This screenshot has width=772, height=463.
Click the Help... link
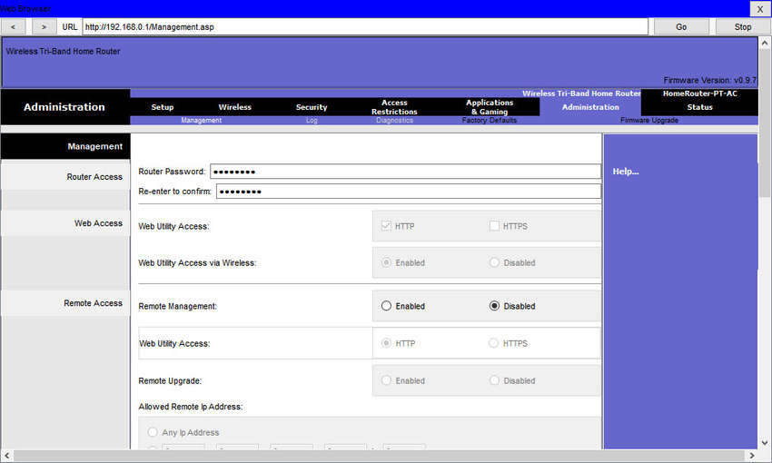pyautogui.click(x=625, y=172)
